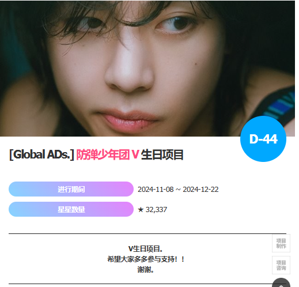This screenshot has height=287, width=299.
Task: Click the horizontal divider above the description
Action: (x=147, y=233)
